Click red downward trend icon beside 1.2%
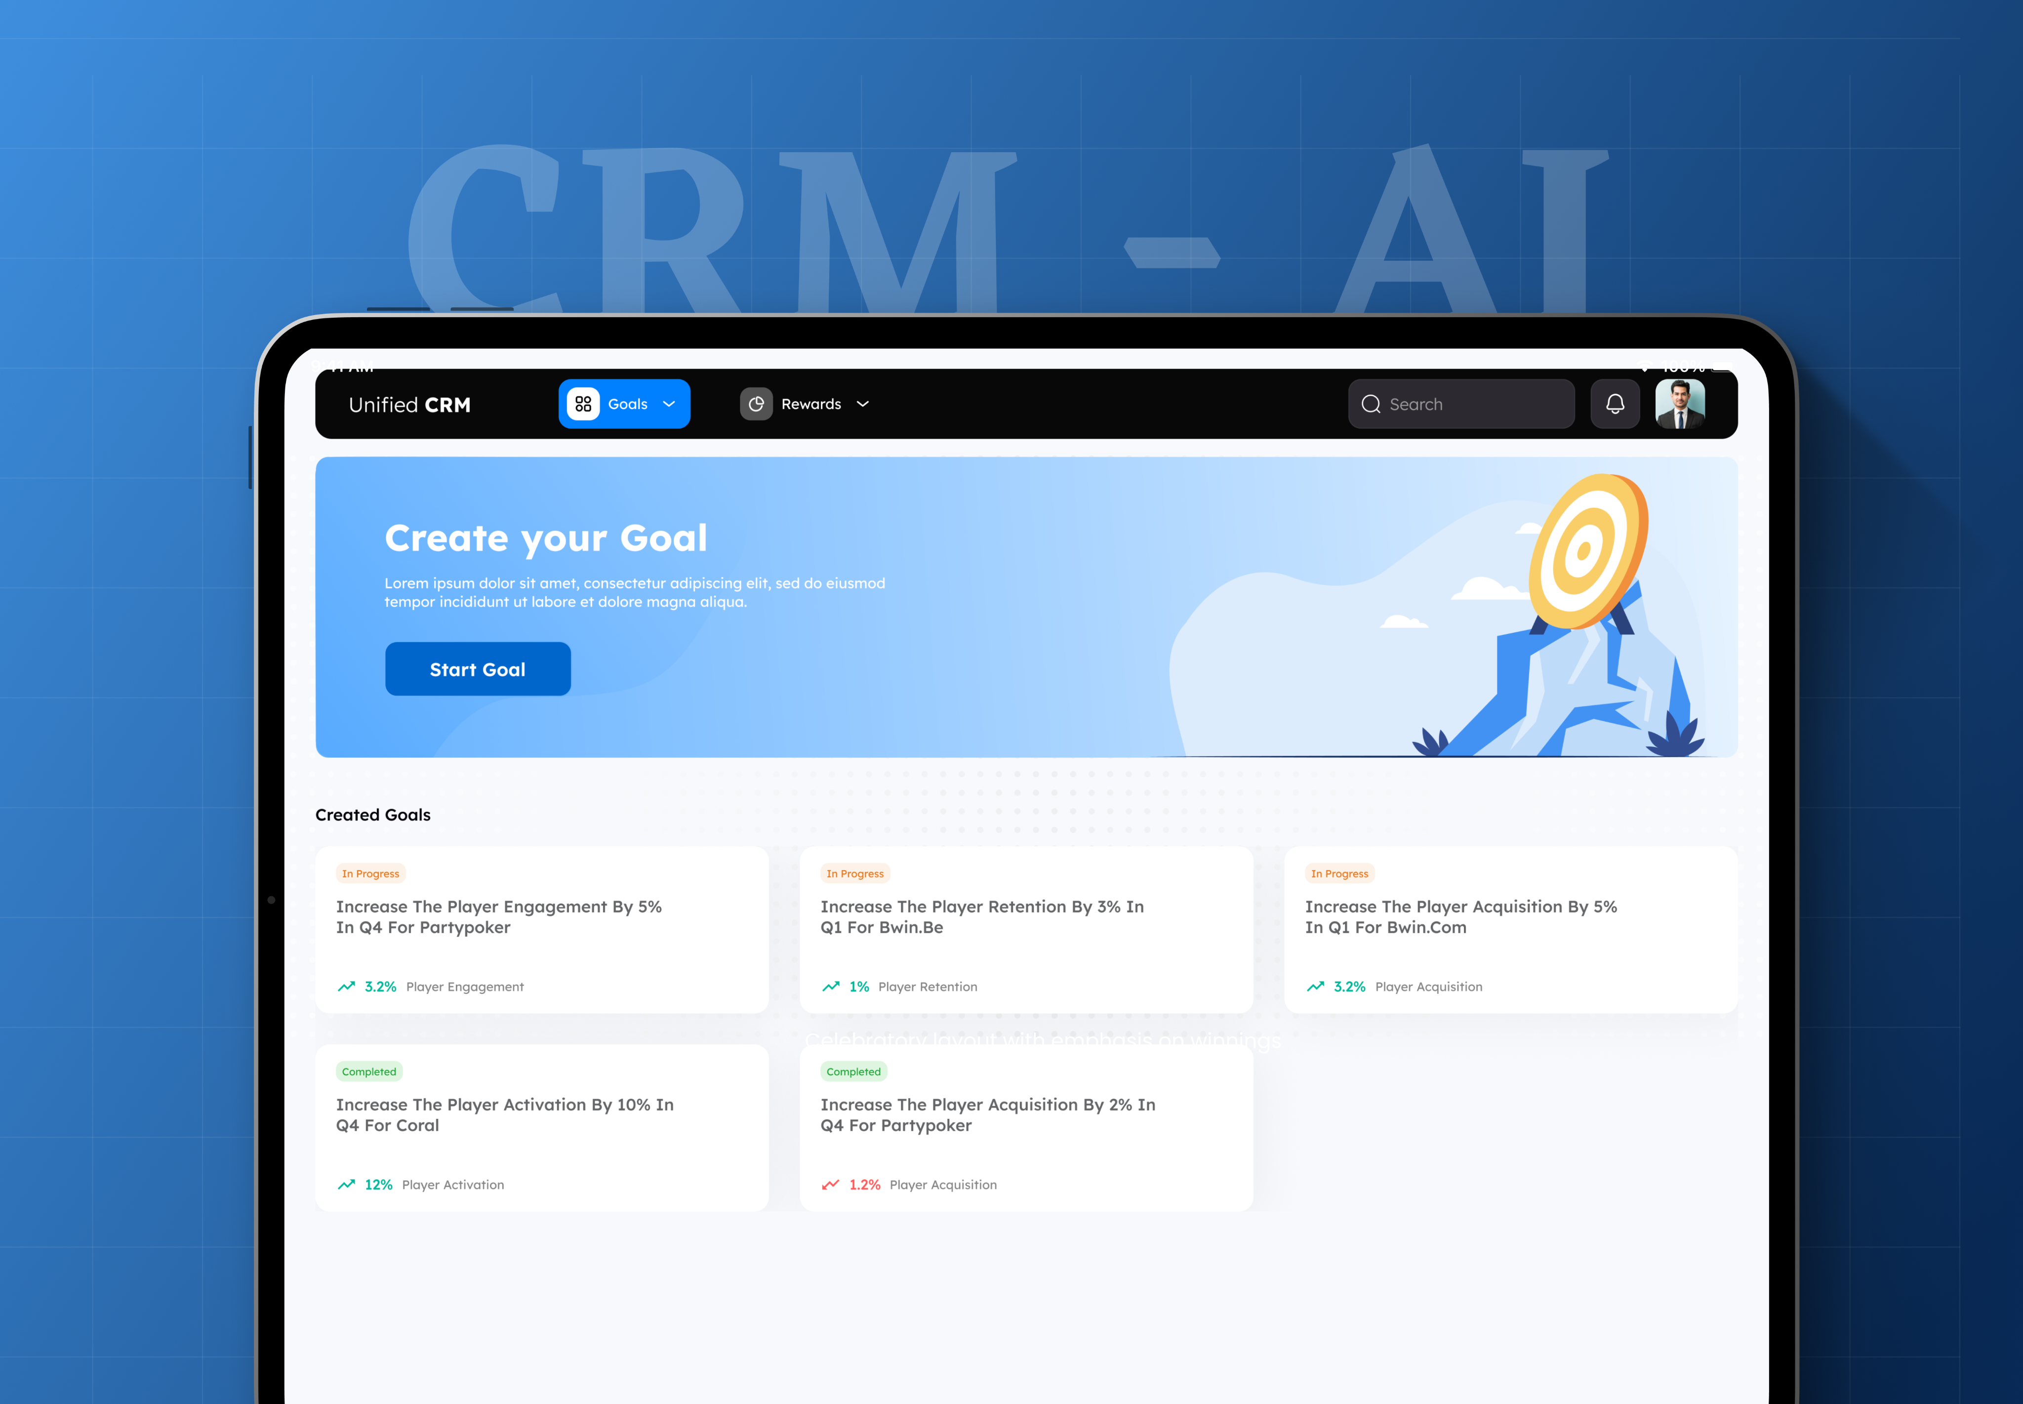 [x=830, y=1184]
